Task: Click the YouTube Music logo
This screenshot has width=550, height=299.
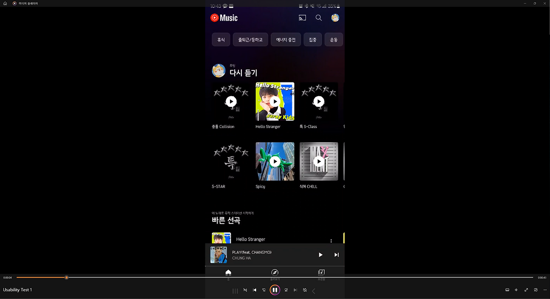Action: point(224,18)
